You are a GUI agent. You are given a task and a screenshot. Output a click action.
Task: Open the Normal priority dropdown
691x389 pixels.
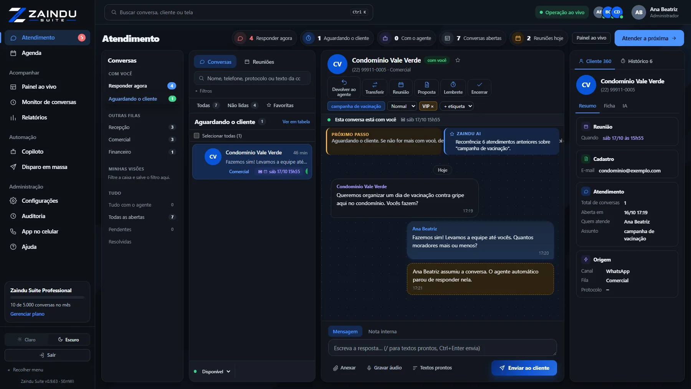tap(402, 106)
